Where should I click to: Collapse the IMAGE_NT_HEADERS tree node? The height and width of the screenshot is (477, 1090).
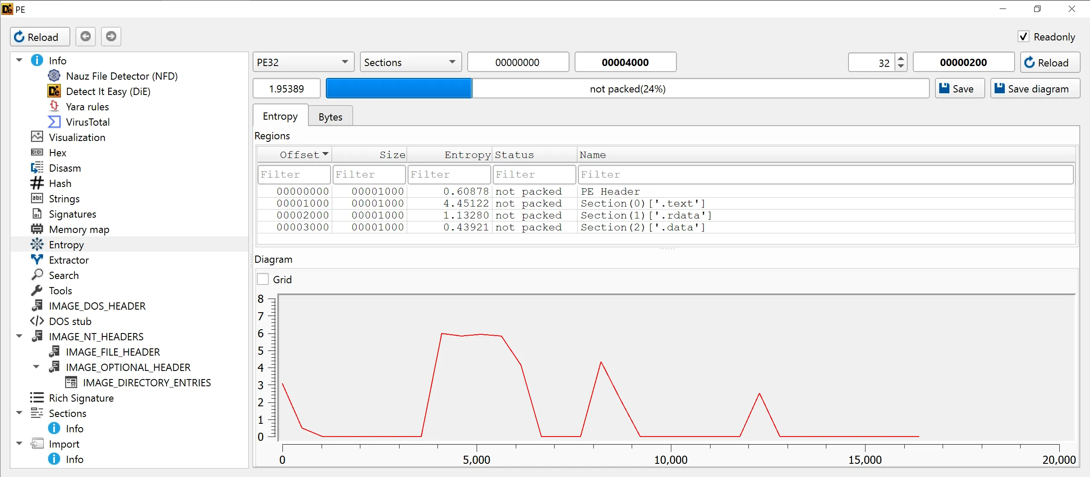[x=19, y=336]
